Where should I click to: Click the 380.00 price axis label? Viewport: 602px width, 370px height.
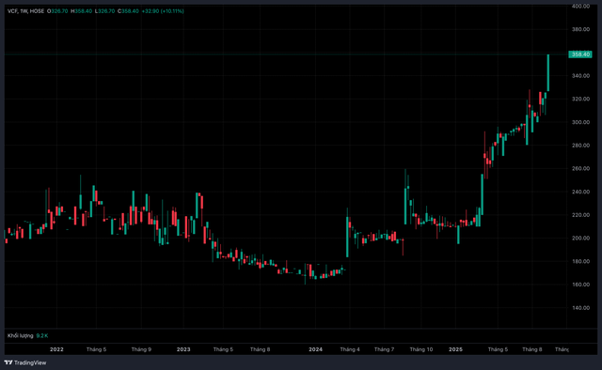click(x=580, y=29)
